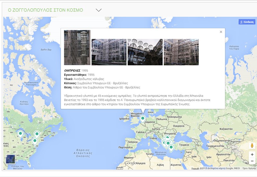Zoom out on the map
The width and height of the screenshot is (257, 177).
pos(252,161)
